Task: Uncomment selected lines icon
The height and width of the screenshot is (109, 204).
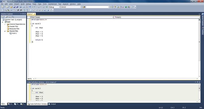Action: click(x=27, y=10)
